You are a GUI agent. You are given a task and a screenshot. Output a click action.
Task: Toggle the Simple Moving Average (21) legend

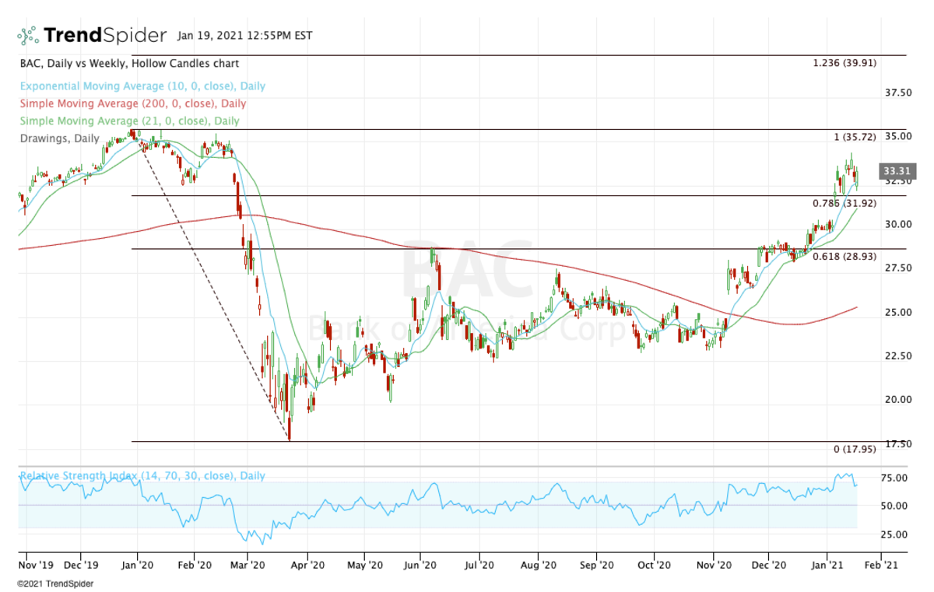[130, 121]
